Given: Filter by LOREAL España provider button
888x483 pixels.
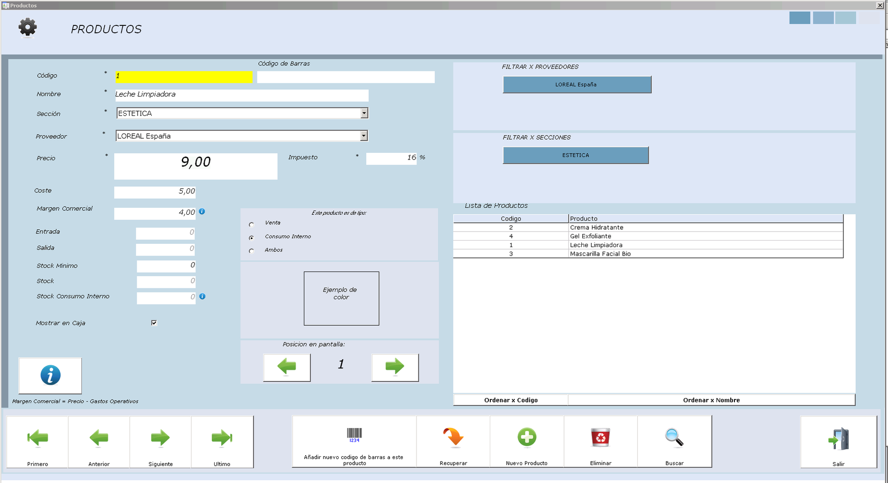Looking at the screenshot, I should click(577, 85).
